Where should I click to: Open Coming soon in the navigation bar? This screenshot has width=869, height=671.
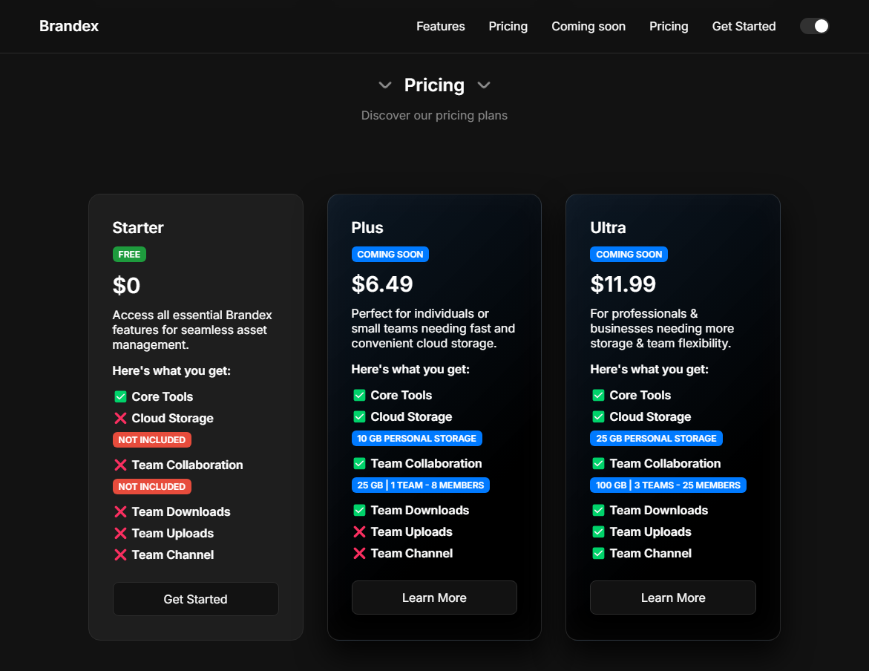[x=588, y=27]
